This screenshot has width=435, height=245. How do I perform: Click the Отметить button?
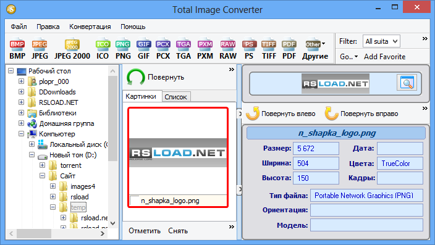pyautogui.click(x=145, y=231)
